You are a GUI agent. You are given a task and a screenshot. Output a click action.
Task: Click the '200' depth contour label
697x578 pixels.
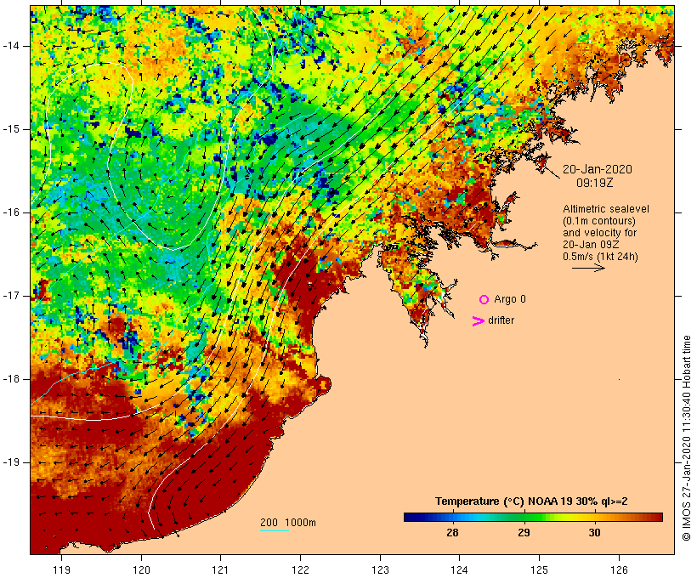269,523
